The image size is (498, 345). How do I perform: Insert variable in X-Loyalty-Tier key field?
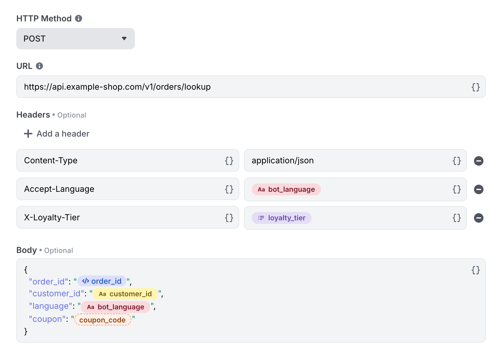[229, 218]
